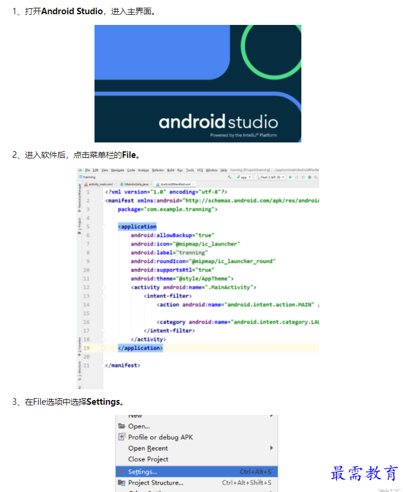Open the Analyze menu
The image size is (403, 492).
143,170
